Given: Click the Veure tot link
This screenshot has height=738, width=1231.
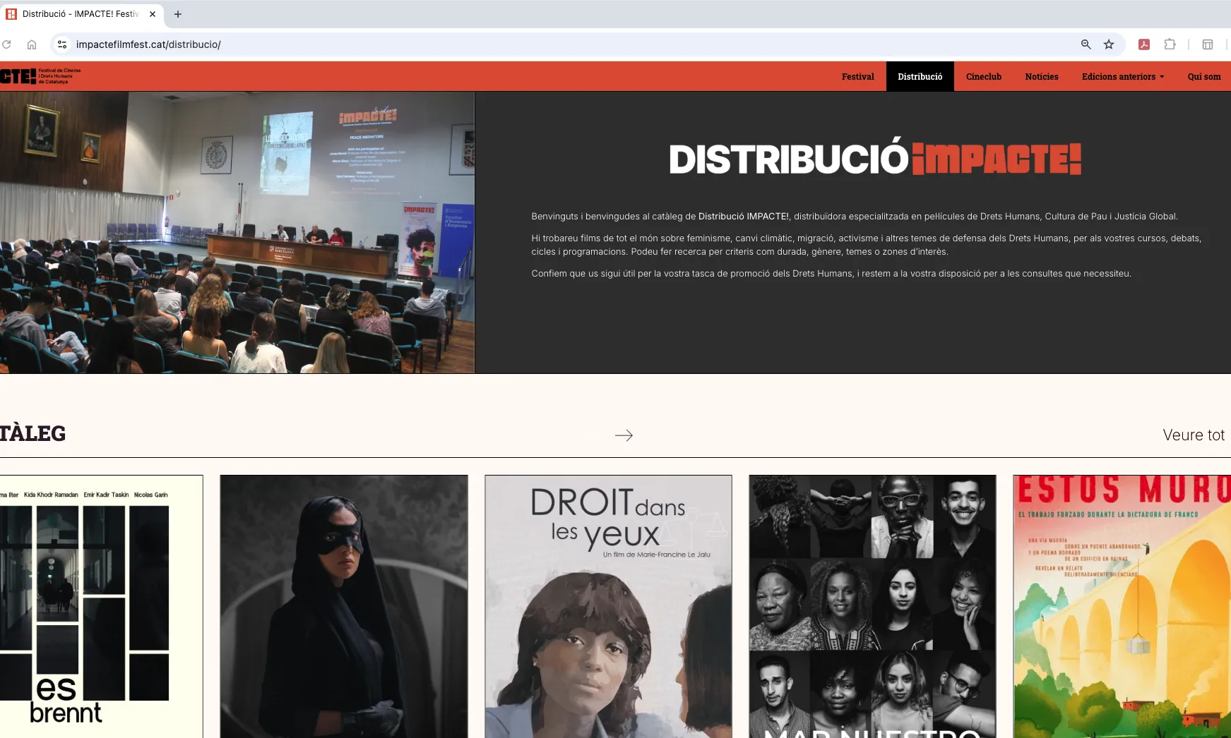Looking at the screenshot, I should point(1193,435).
